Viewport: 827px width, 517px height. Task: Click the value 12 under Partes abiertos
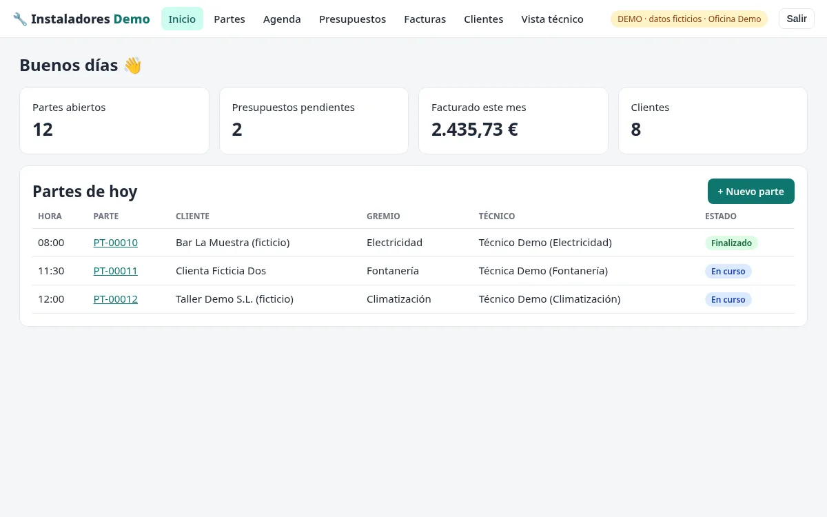pyautogui.click(x=43, y=130)
